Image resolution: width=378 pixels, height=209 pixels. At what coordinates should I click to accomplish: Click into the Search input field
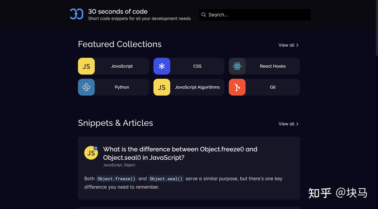coord(257,15)
